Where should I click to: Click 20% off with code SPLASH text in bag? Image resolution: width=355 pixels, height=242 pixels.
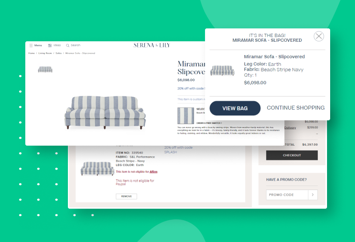click(x=178, y=150)
